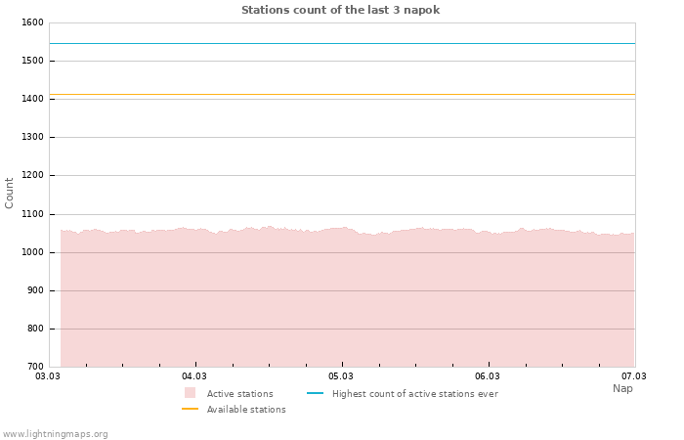
Task: Click the blue Highest count legend line
Action: 315,393
